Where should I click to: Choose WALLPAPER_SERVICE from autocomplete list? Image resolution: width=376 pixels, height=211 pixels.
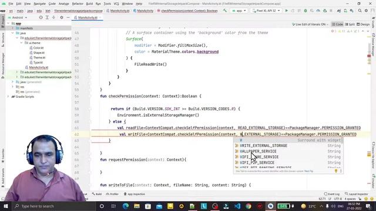tap(288, 151)
